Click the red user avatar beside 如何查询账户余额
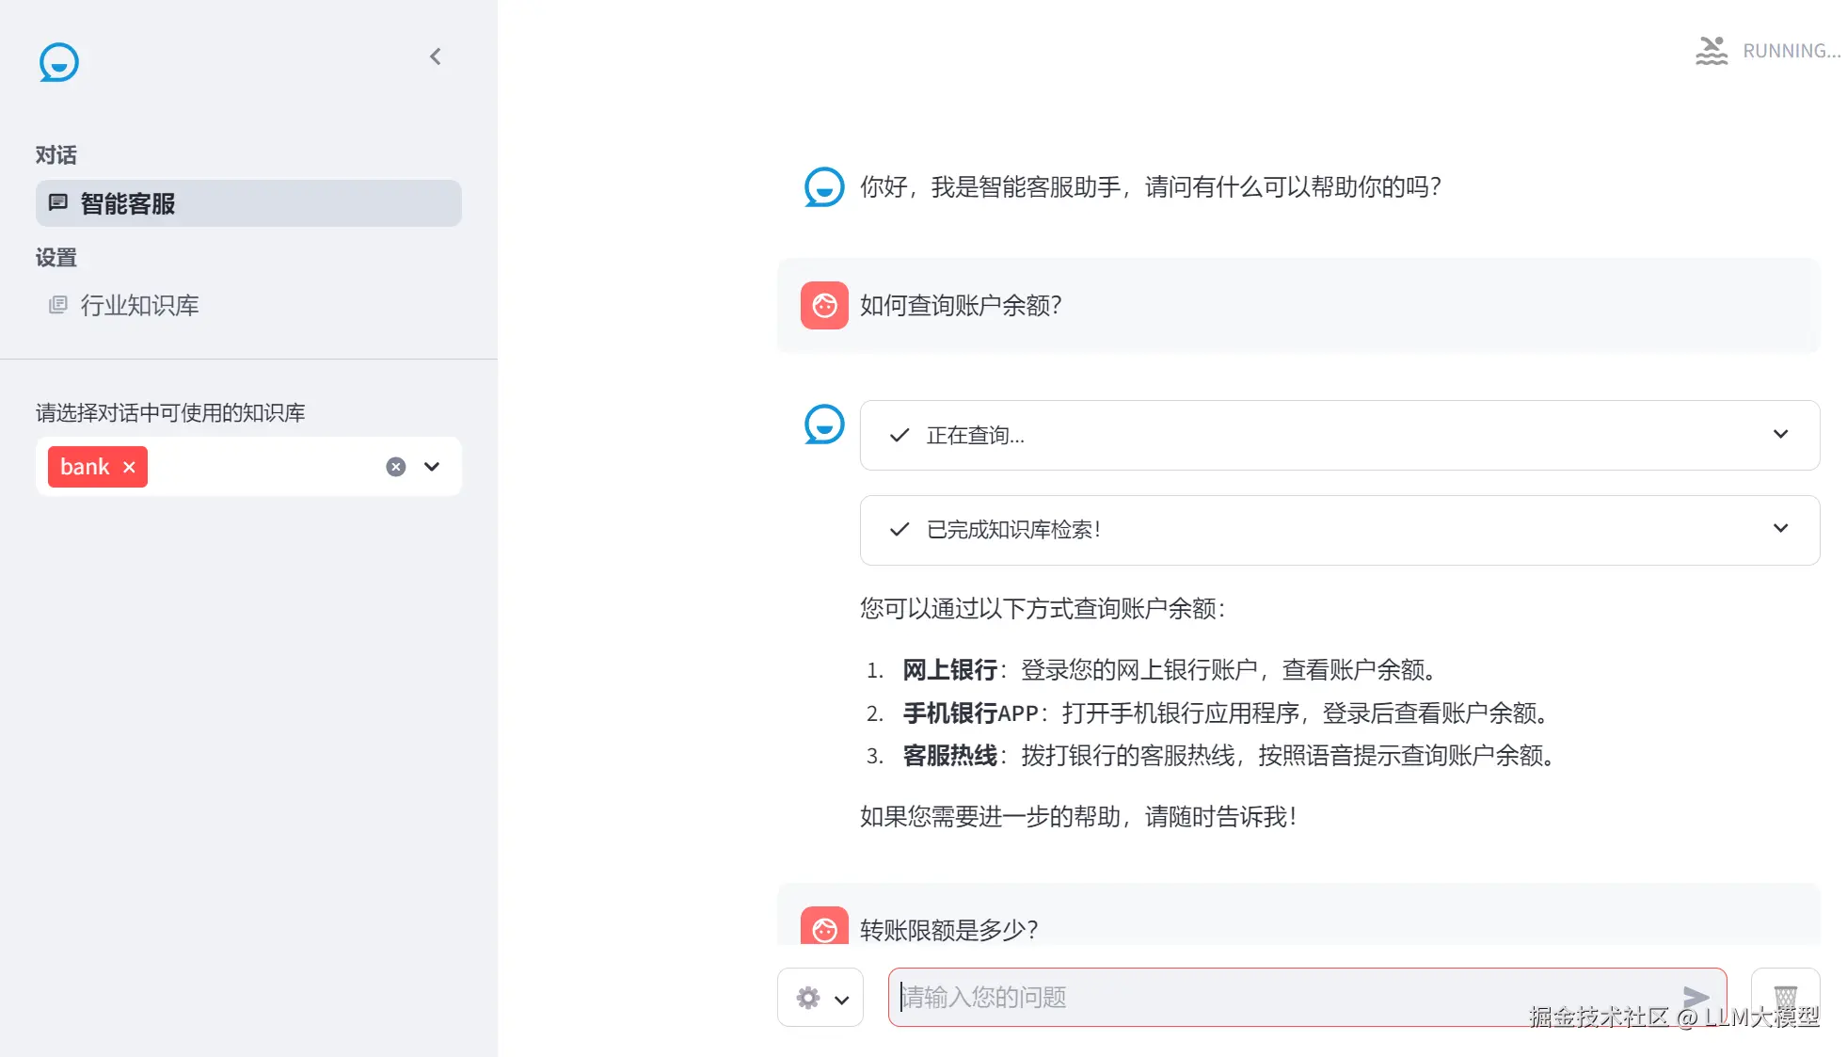Image resolution: width=1847 pixels, height=1057 pixels. coord(824,305)
